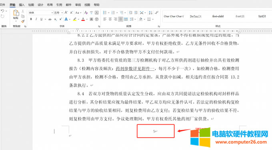Image resolution: width=272 pixels, height=150 pixels.
Task: Click the sort A-Z icon
Action: coord(150,13)
